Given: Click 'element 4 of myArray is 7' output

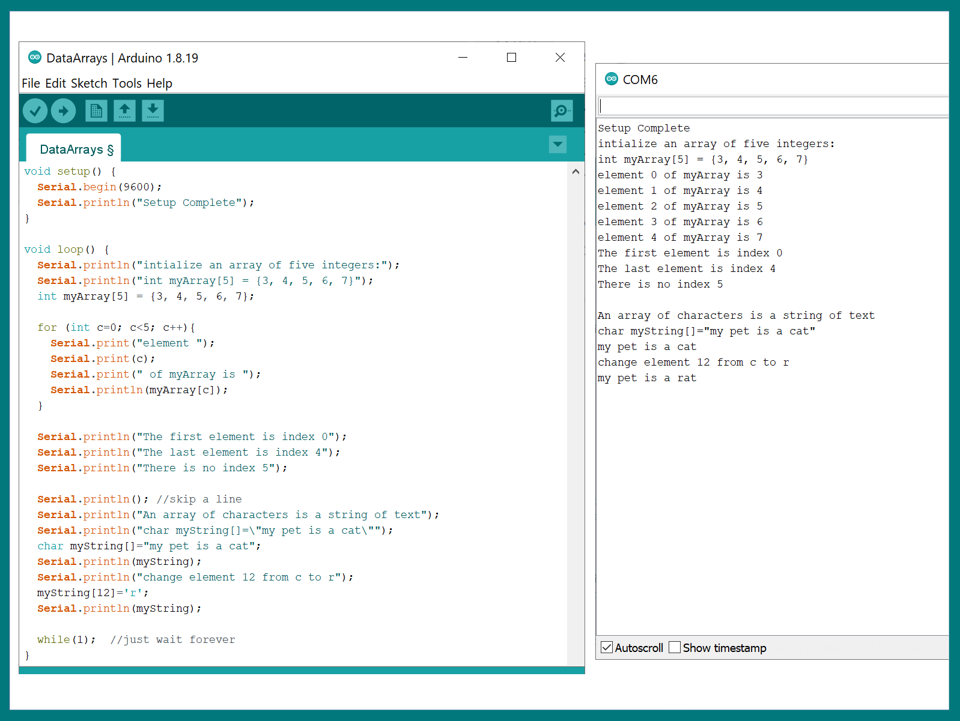Looking at the screenshot, I should [x=680, y=238].
